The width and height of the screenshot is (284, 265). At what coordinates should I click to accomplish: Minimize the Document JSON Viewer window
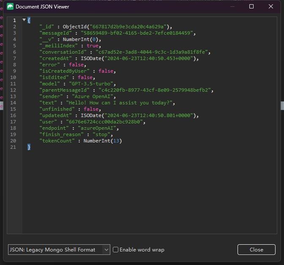tap(232, 7)
